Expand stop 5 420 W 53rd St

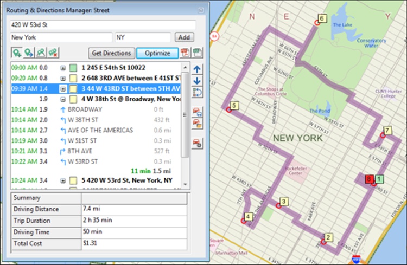pyautogui.click(x=63, y=180)
